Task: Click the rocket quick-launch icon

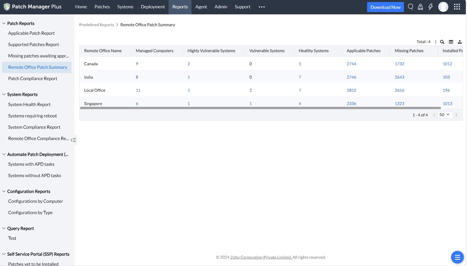Action: (x=420, y=7)
